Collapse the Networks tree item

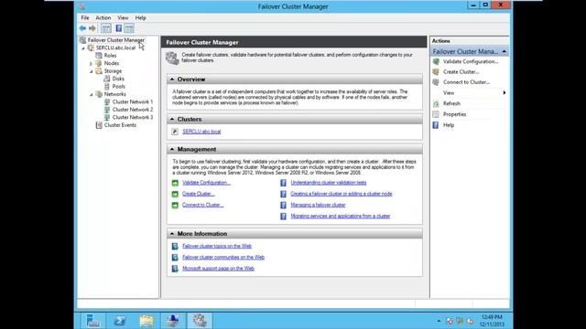pyautogui.click(x=92, y=94)
